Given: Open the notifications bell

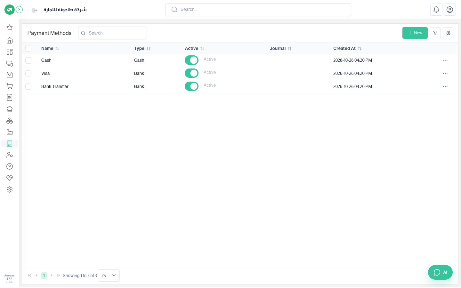Looking at the screenshot, I should tap(436, 10).
